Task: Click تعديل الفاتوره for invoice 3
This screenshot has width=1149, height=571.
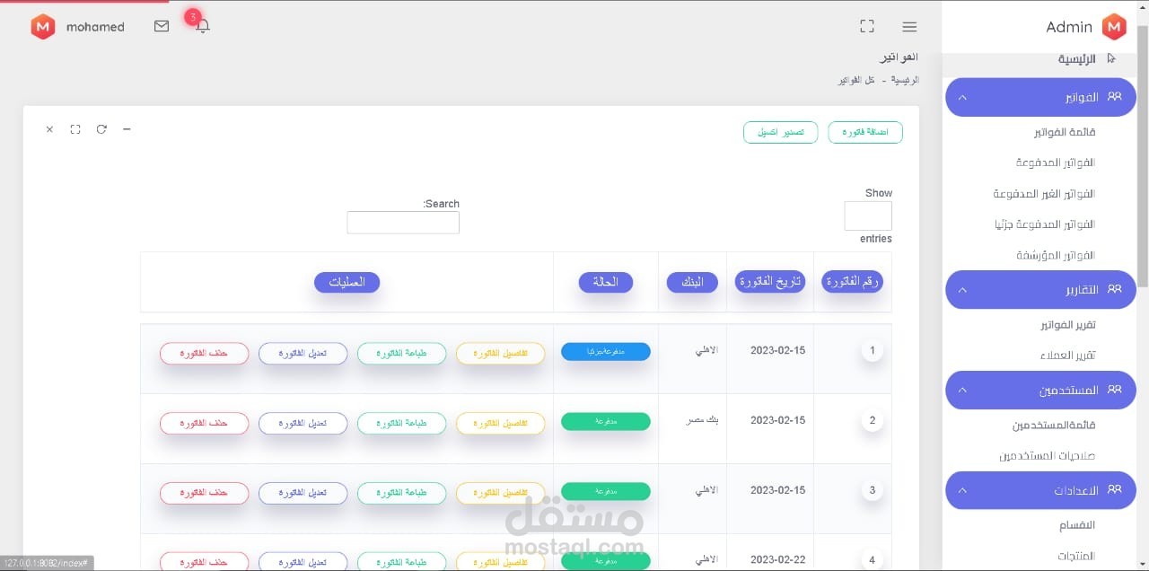Action: point(303,493)
